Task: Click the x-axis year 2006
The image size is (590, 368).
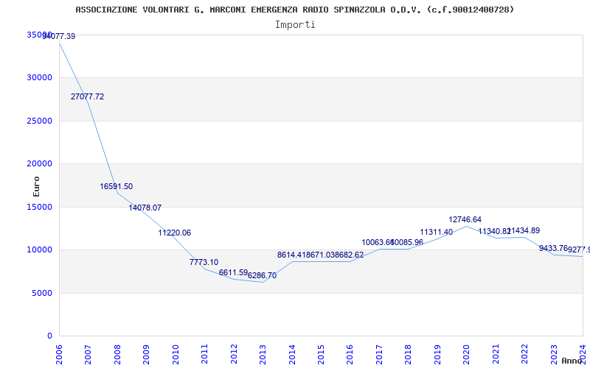Action: coord(59,354)
